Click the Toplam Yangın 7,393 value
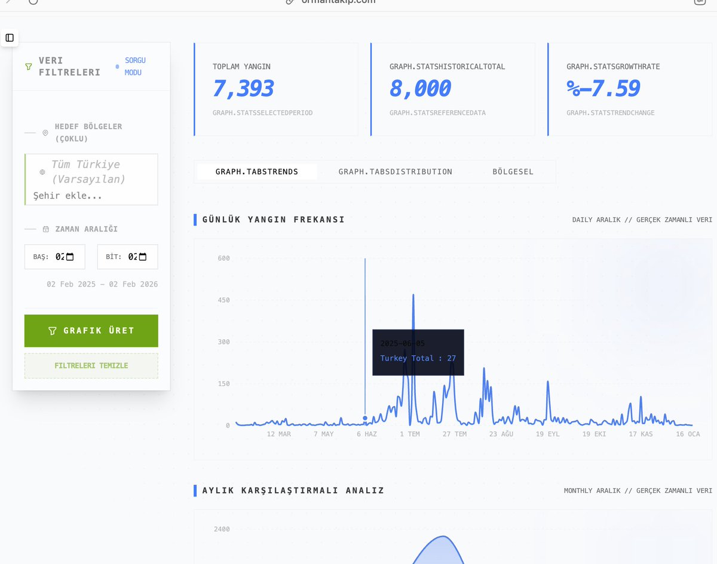Image resolution: width=717 pixels, height=564 pixels. pos(243,89)
